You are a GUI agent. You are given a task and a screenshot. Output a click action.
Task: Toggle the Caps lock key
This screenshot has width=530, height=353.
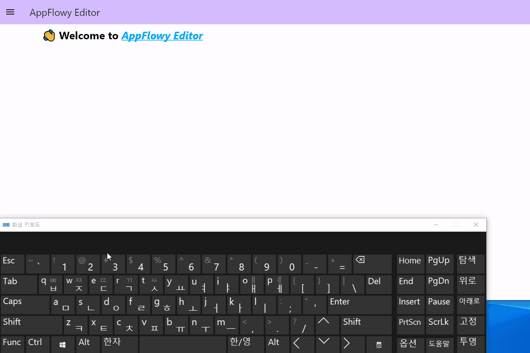point(25,304)
